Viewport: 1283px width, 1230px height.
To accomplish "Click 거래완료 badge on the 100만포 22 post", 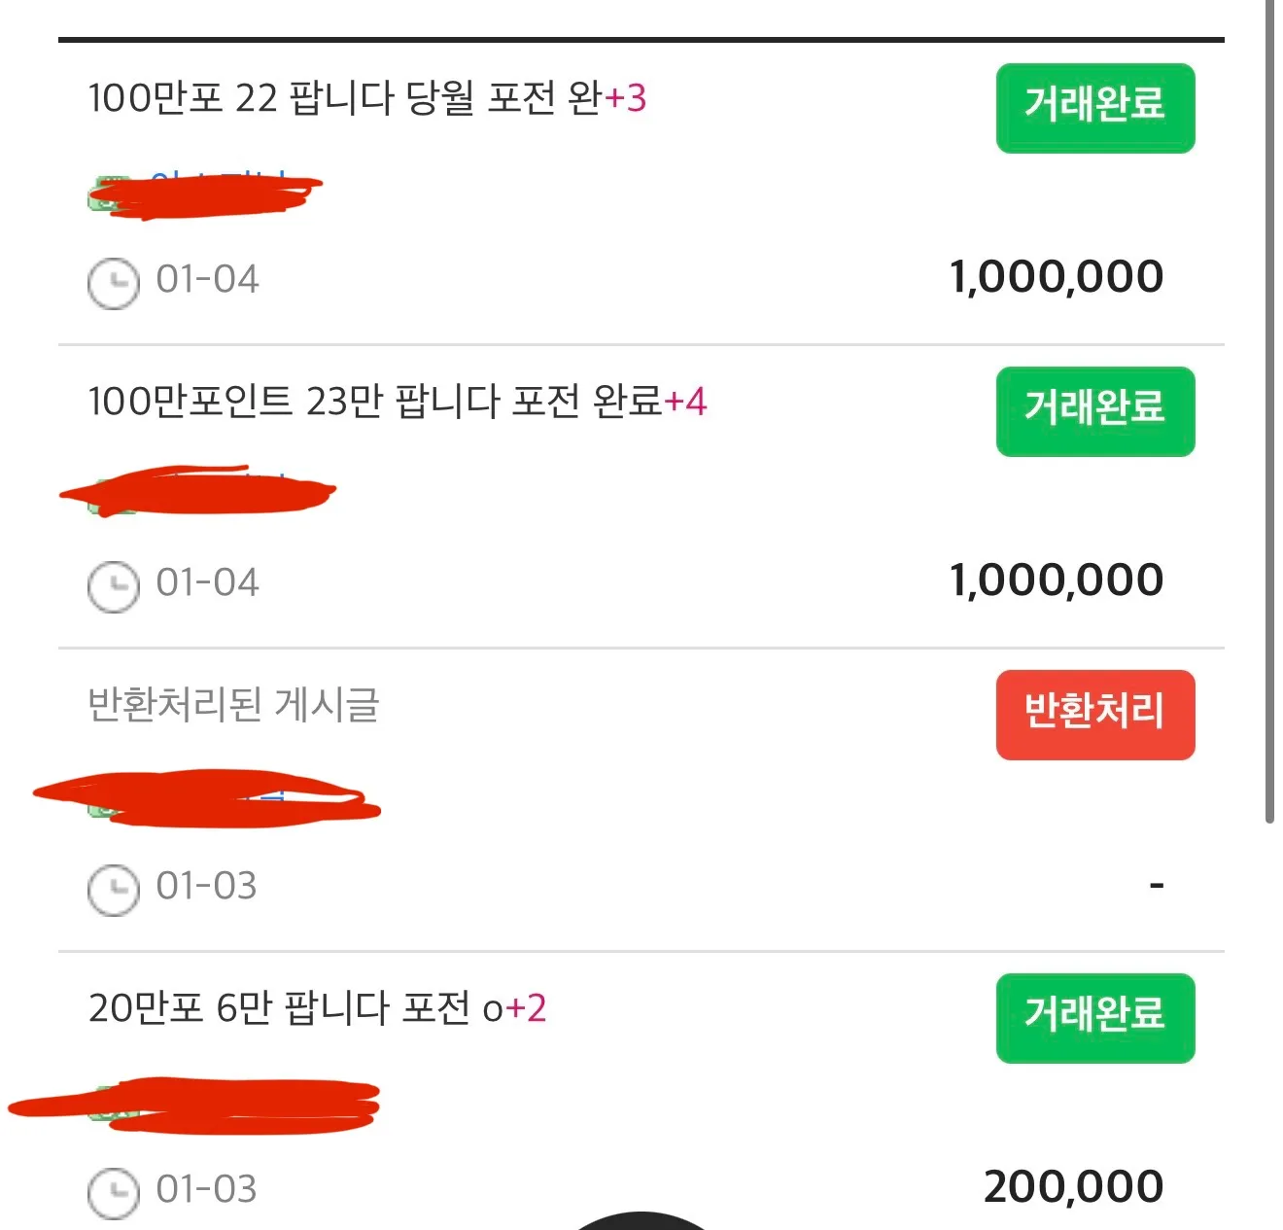I will pyautogui.click(x=1095, y=108).
